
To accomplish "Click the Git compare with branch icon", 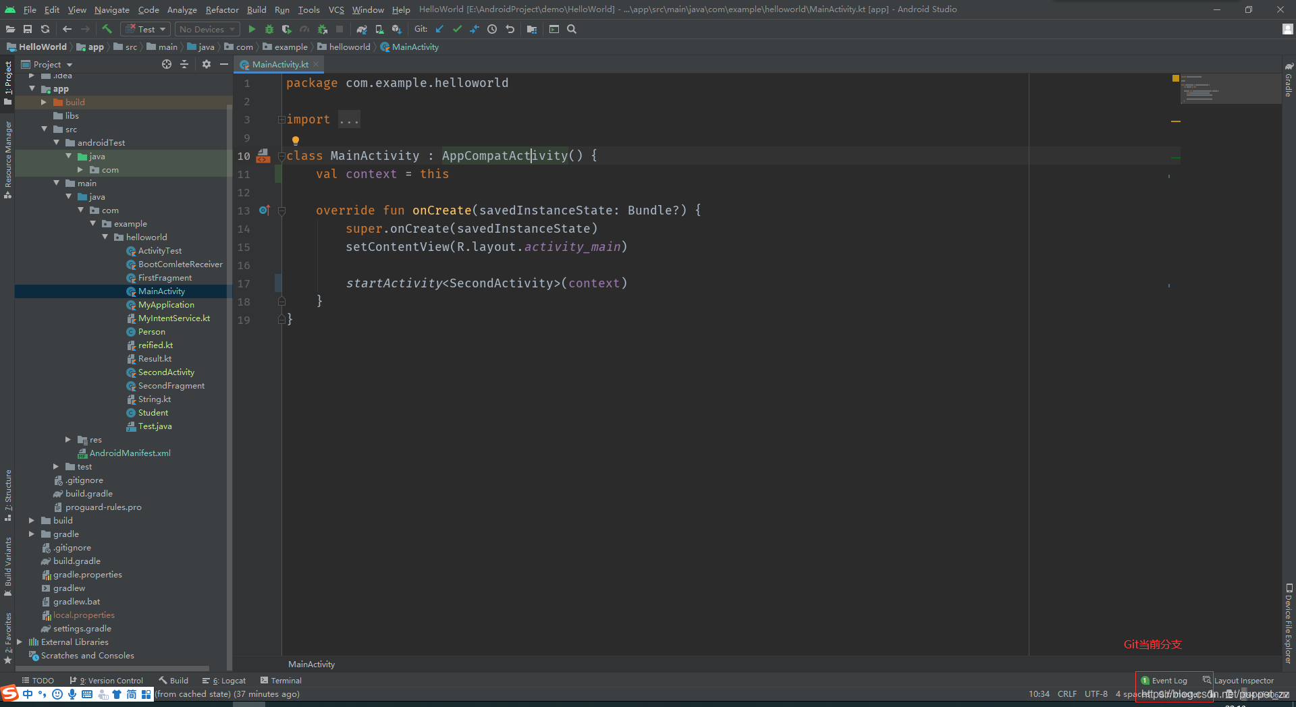I will point(475,29).
